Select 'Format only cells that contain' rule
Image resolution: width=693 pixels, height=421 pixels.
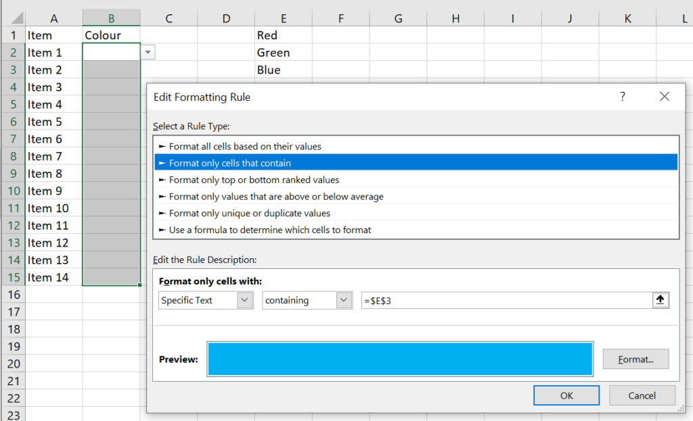click(x=230, y=163)
